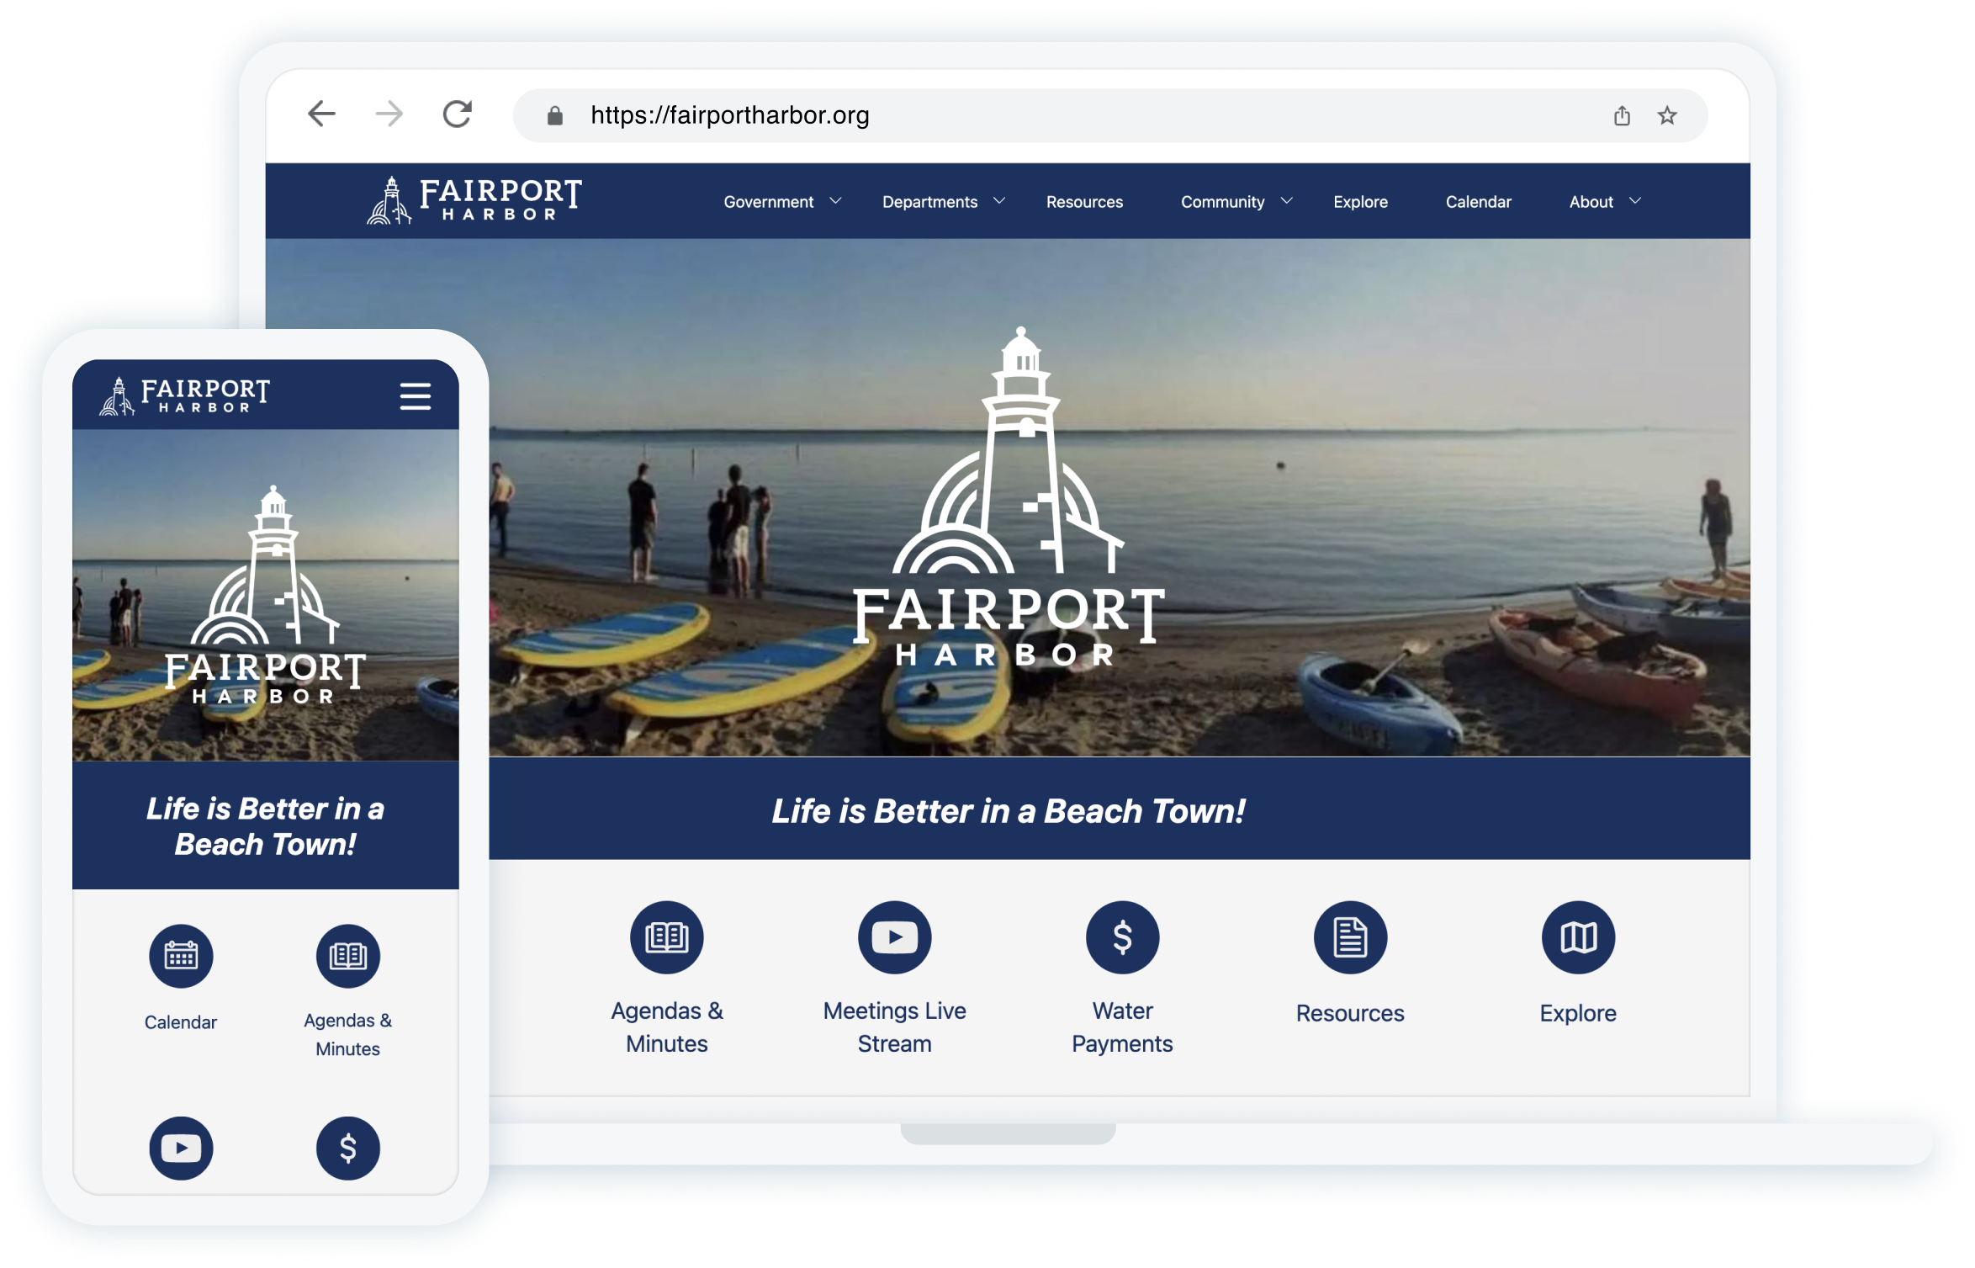Click the URL https://fairportharbor.org in address bar
This screenshot has height=1268, width=1975.
(730, 115)
